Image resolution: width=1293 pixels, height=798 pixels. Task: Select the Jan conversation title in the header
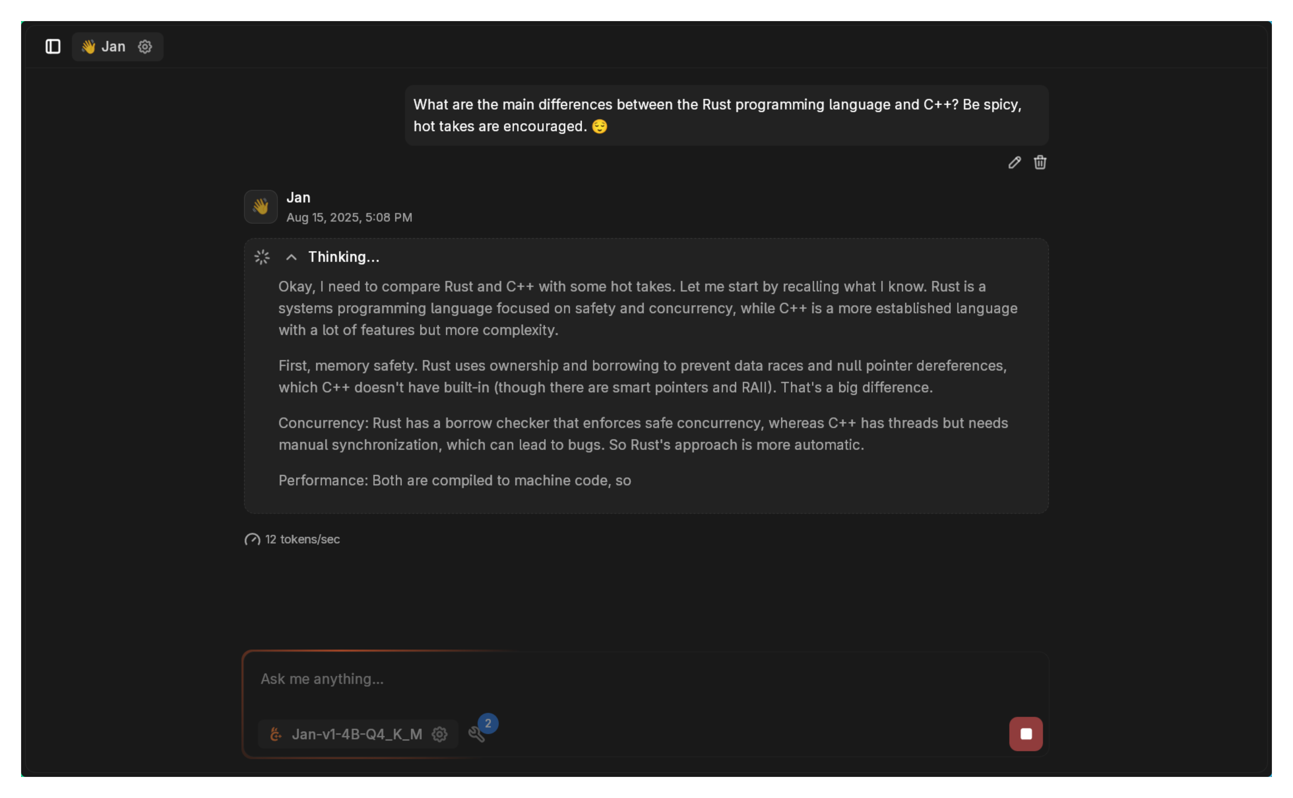pos(113,46)
